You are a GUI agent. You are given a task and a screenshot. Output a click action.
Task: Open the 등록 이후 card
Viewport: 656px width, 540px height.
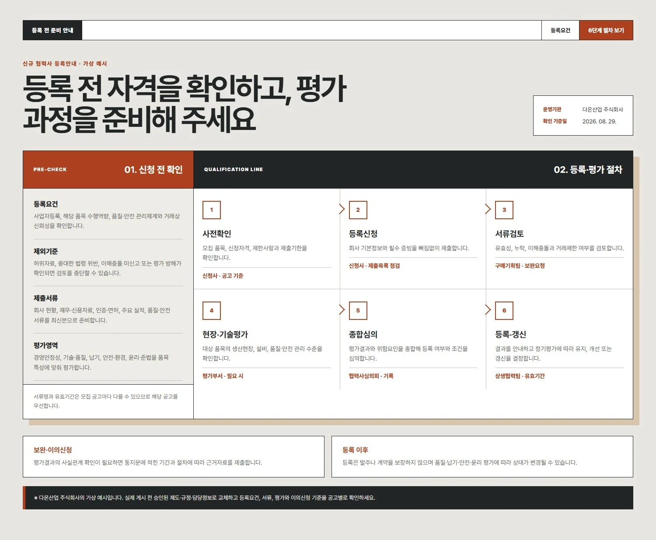pyautogui.click(x=482, y=456)
